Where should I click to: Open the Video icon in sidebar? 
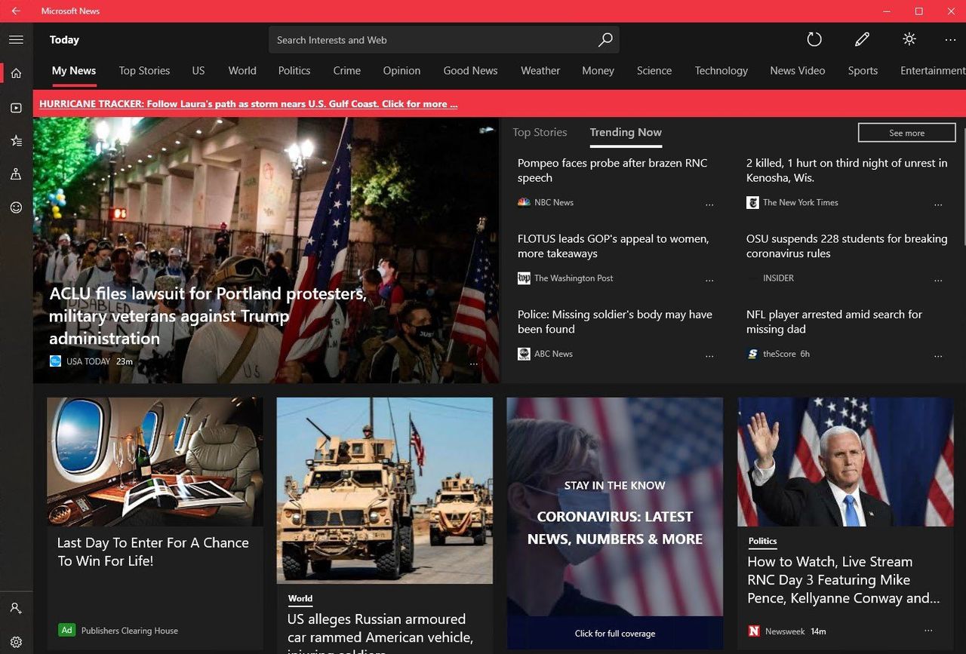pyautogui.click(x=16, y=108)
